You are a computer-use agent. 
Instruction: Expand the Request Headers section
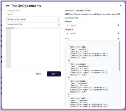coord(67,25)
